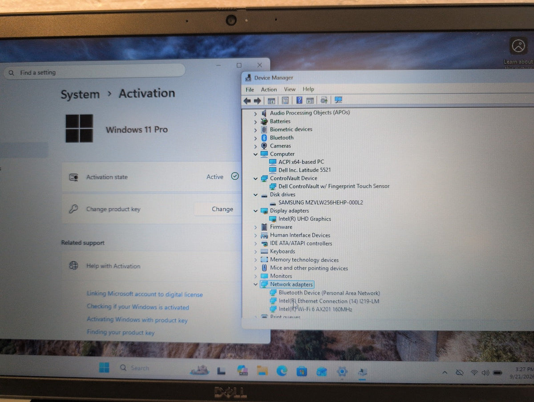
Task: Collapse the Display adapters node
Action: click(x=255, y=211)
